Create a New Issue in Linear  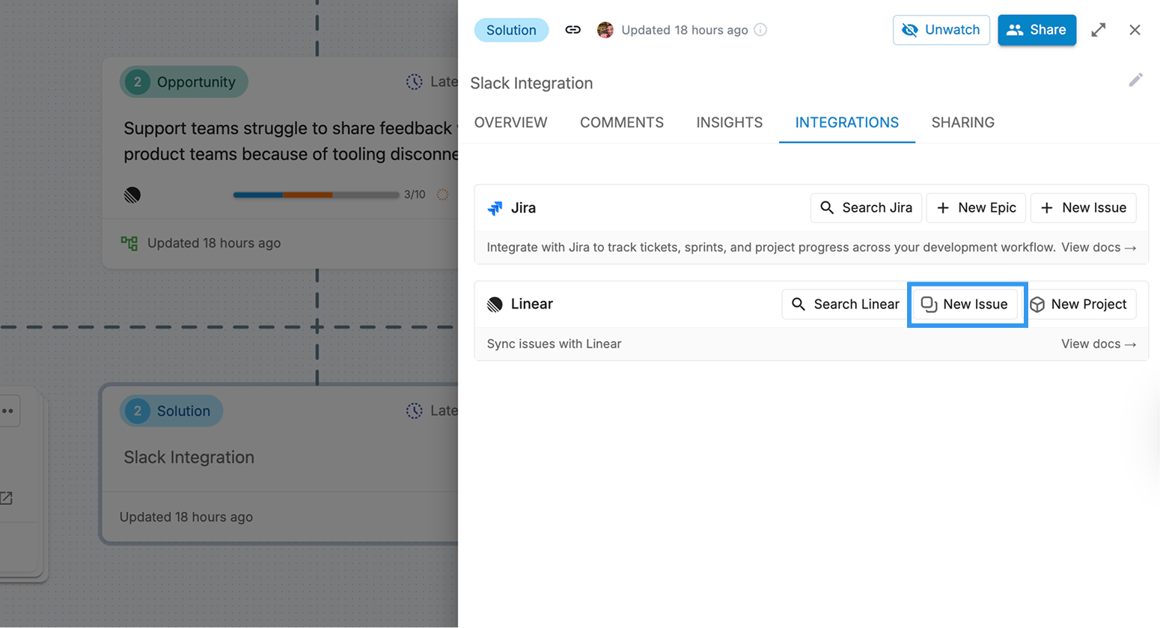click(x=965, y=305)
